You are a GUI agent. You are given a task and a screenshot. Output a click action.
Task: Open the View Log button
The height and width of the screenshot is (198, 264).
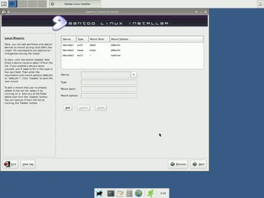pyautogui.click(x=28, y=164)
